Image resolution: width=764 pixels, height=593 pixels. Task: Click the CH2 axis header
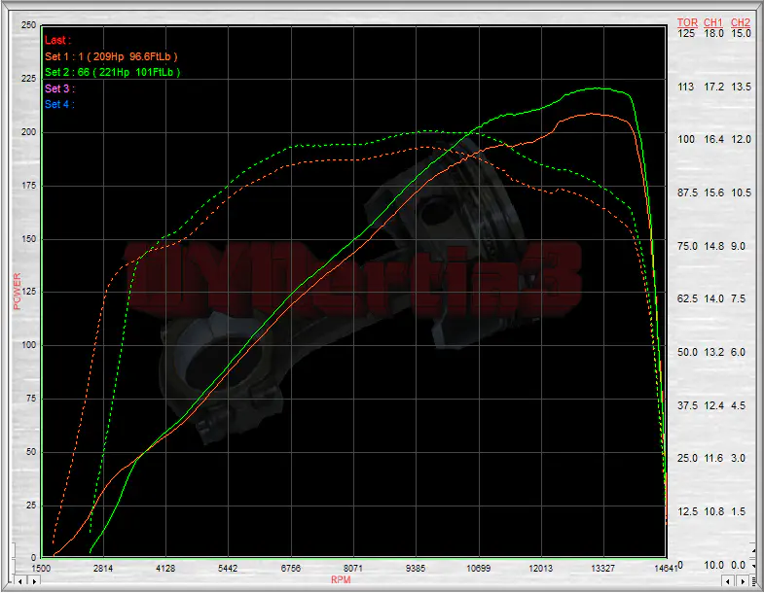[741, 21]
